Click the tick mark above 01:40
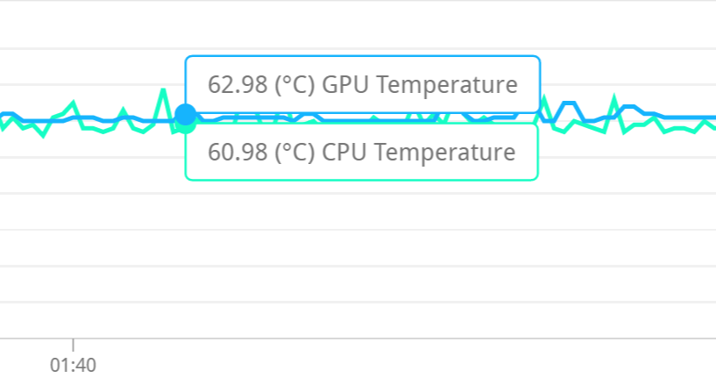The width and height of the screenshot is (716, 392). point(73,344)
